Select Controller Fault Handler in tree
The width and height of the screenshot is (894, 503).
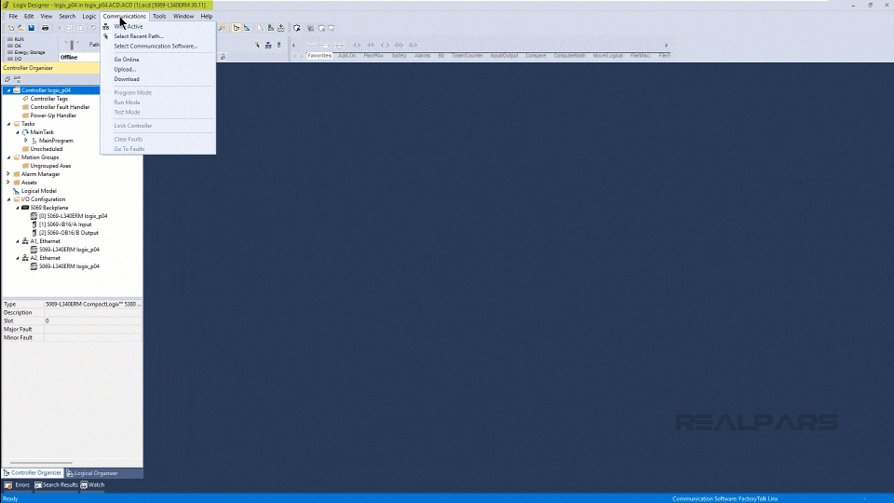(60, 107)
